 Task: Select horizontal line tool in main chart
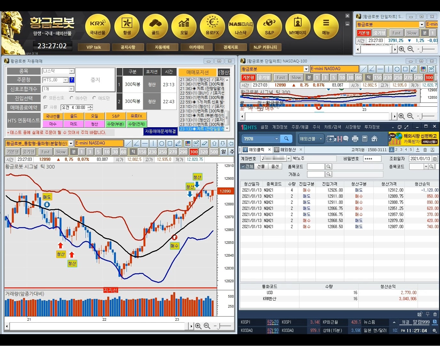coord(145,143)
